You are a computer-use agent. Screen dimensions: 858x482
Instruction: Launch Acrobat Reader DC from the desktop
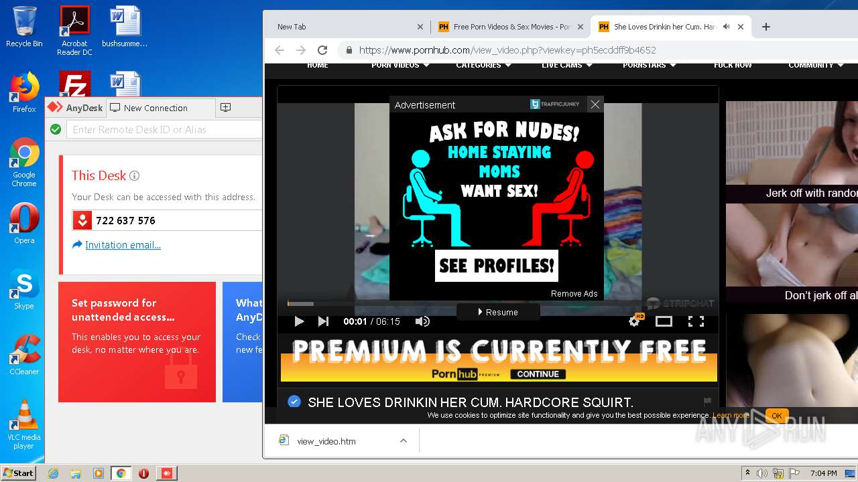(x=74, y=31)
